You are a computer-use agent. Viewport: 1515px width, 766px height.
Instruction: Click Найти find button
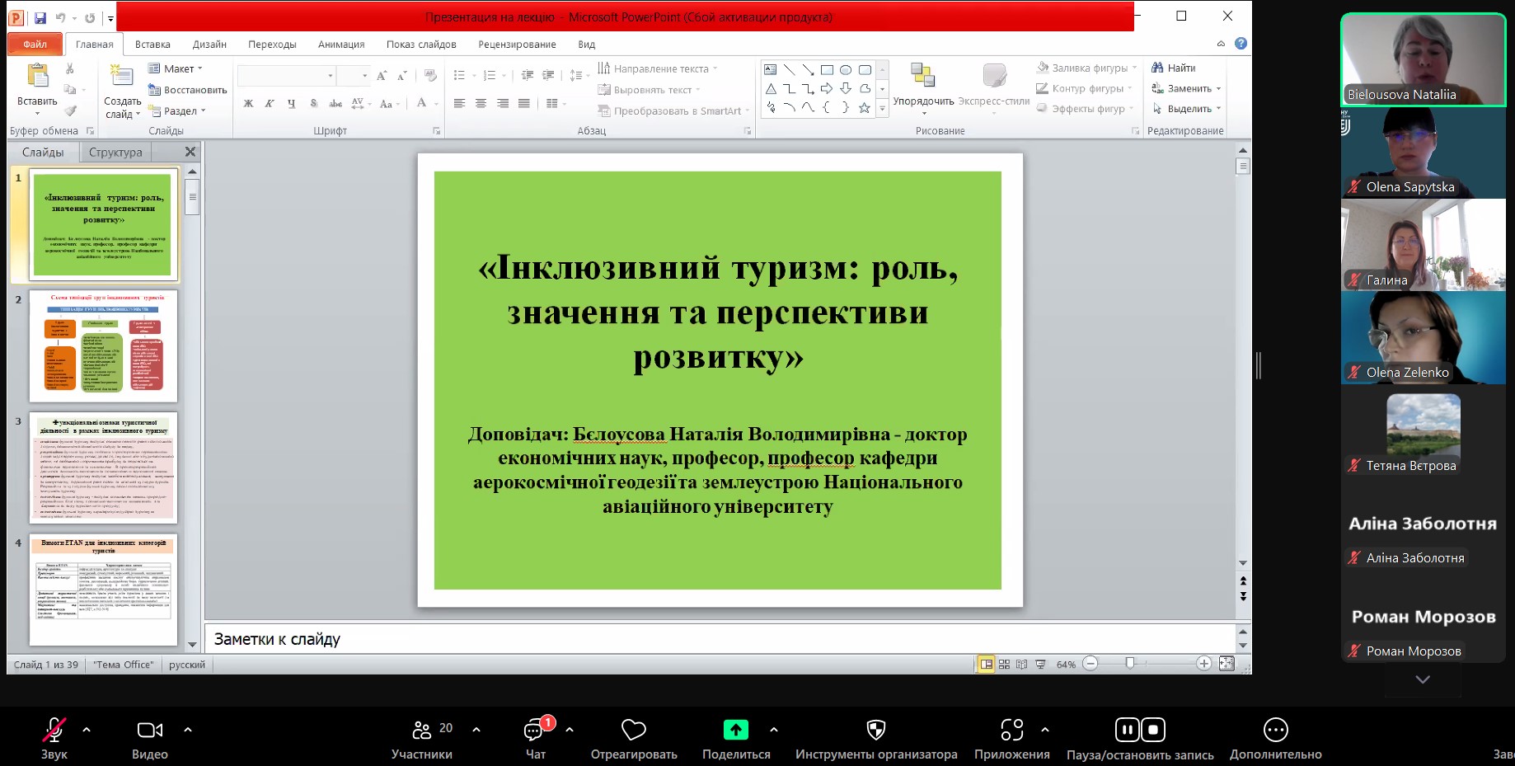click(1173, 68)
